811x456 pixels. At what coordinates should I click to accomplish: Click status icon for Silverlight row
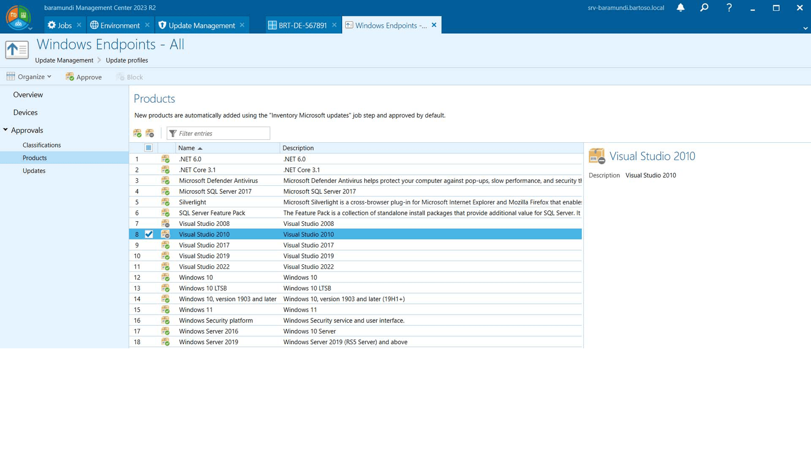(166, 202)
